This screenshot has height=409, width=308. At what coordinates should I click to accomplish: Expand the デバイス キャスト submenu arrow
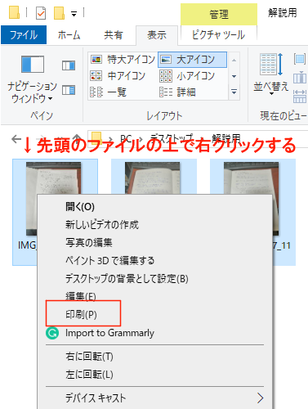260,398
